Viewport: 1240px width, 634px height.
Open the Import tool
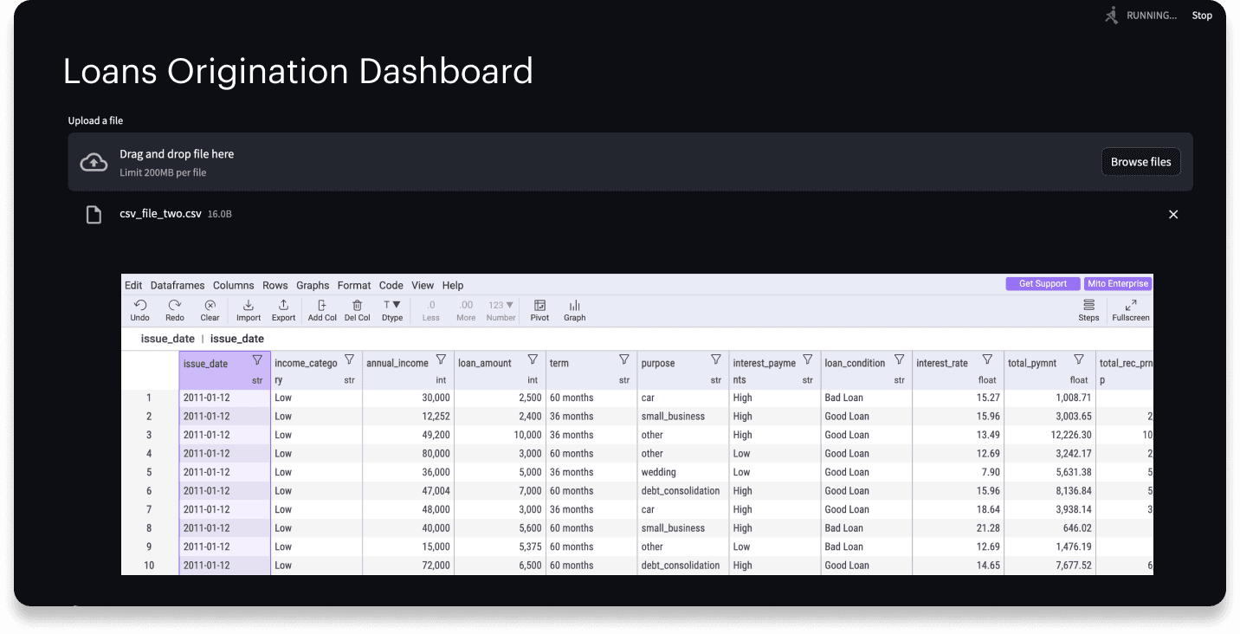point(249,306)
